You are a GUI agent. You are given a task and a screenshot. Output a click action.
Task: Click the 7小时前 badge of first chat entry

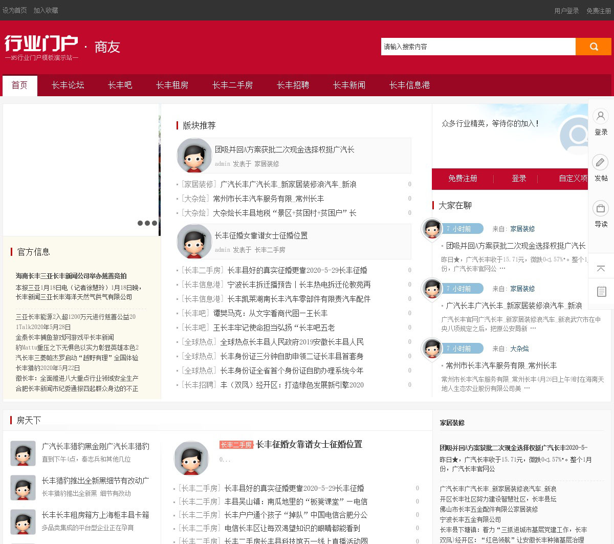tap(462, 229)
